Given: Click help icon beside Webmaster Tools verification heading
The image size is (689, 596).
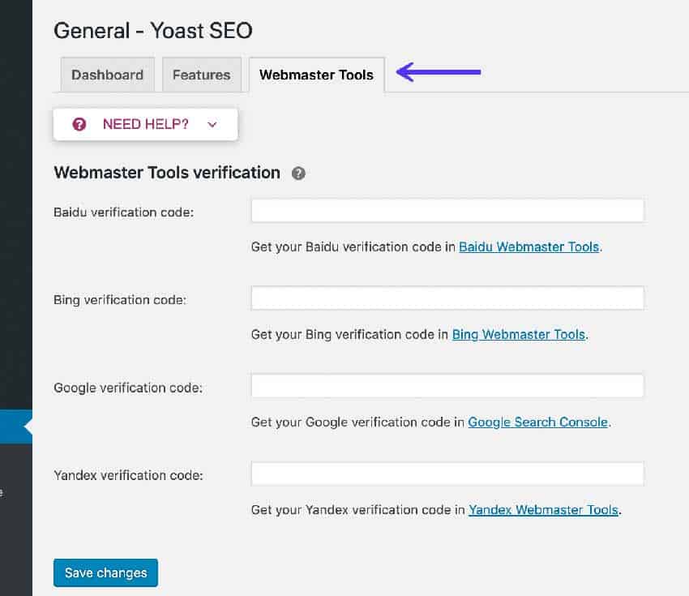Looking at the screenshot, I should pos(297,173).
